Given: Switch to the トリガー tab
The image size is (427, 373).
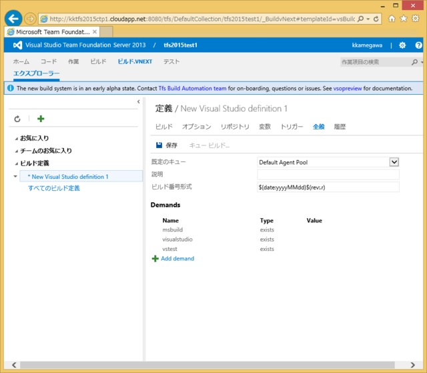Looking at the screenshot, I should click(x=292, y=127).
